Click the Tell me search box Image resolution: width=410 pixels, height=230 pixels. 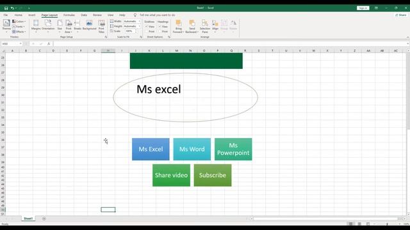coord(157,15)
